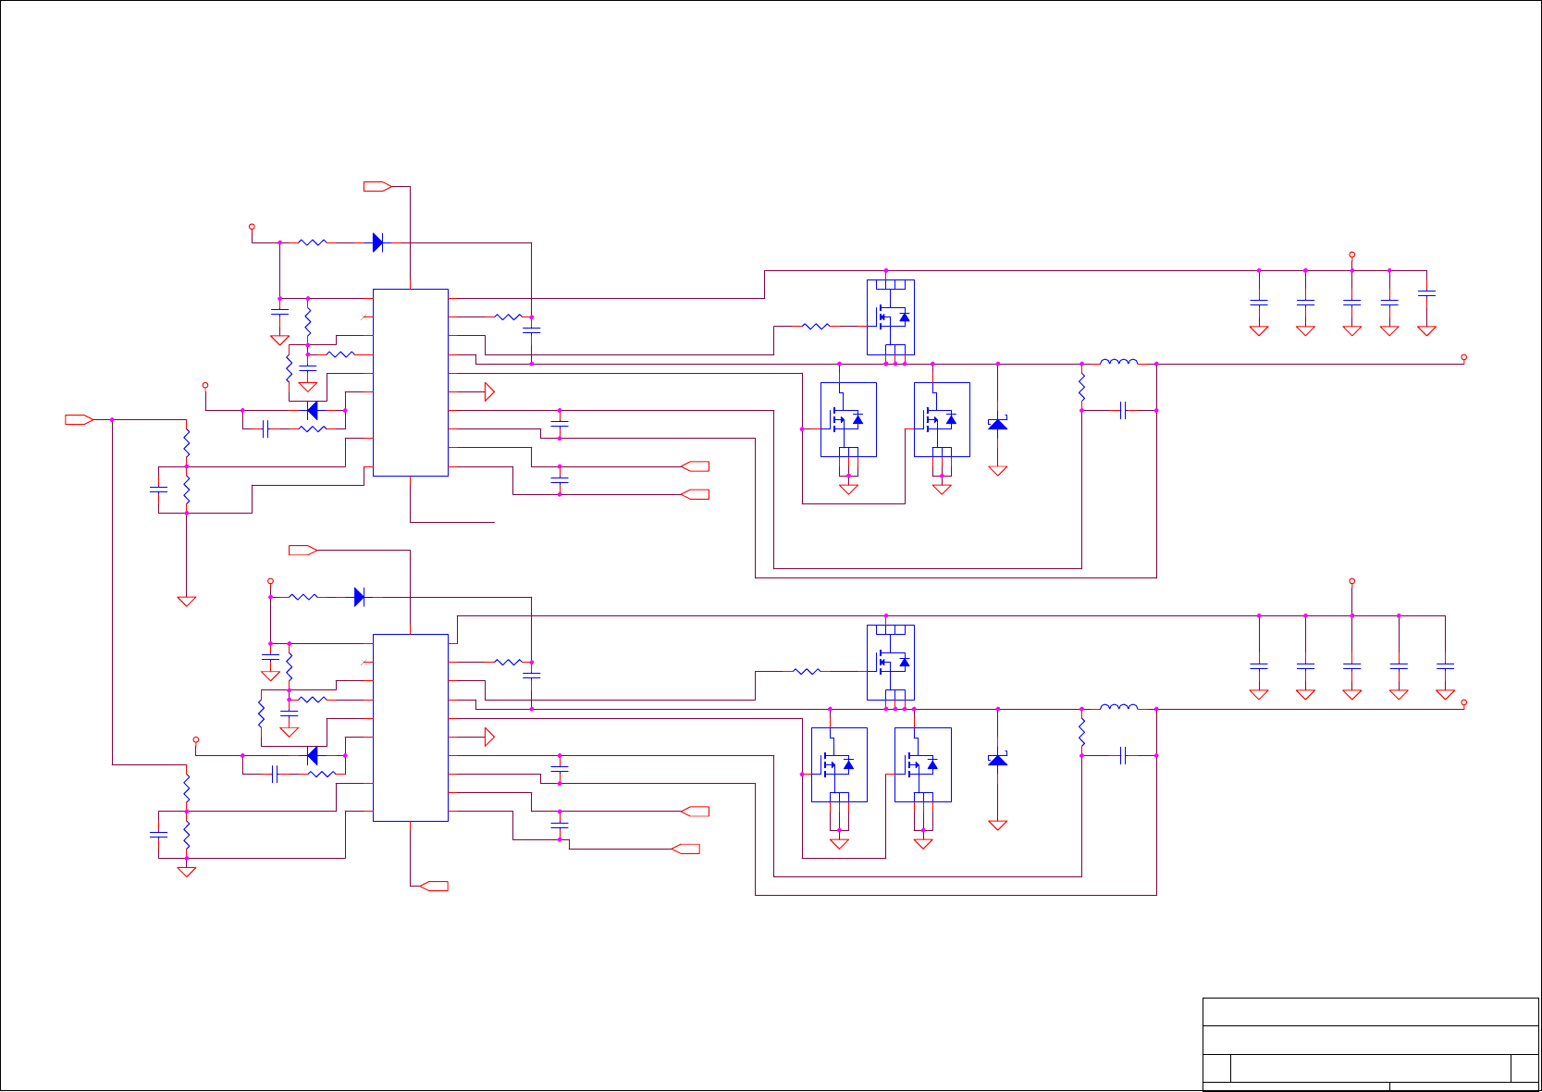1542x1092 pixels.
Task: Click the upper output terminal at far right
Action: (x=1464, y=357)
